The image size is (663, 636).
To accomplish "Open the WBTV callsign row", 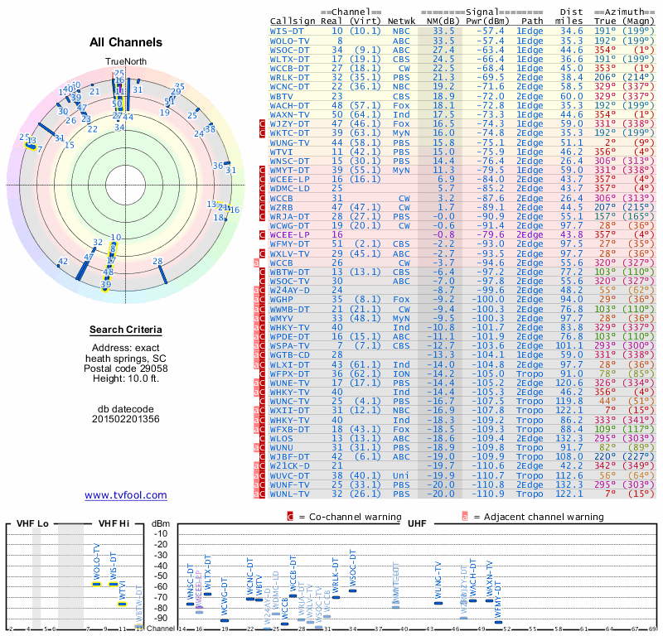I will click(462, 96).
